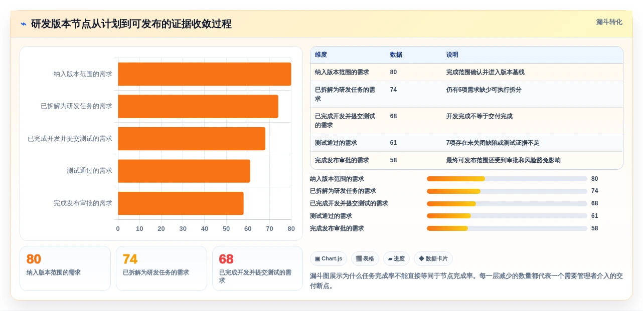Click the page title 研发版本节点从计划到可发布的证据收敛过程

(x=131, y=24)
